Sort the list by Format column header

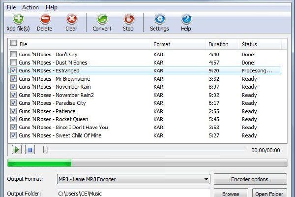tap(162, 44)
